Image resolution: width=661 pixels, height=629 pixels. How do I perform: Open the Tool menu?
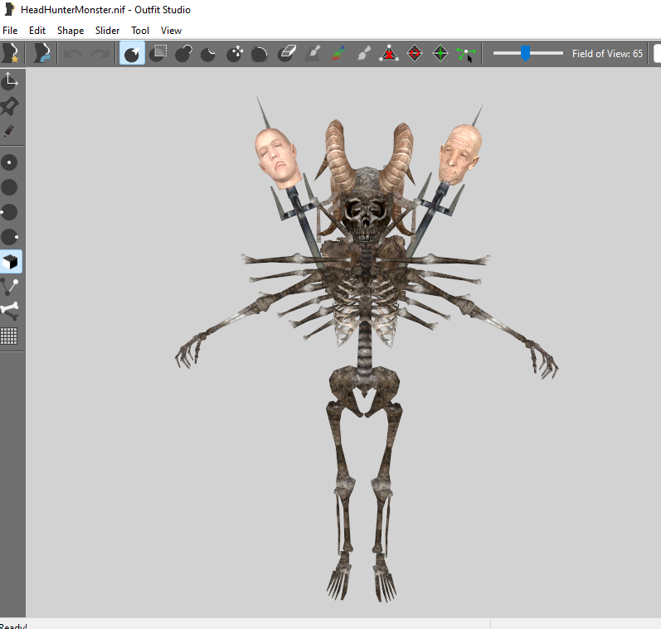pyautogui.click(x=140, y=31)
